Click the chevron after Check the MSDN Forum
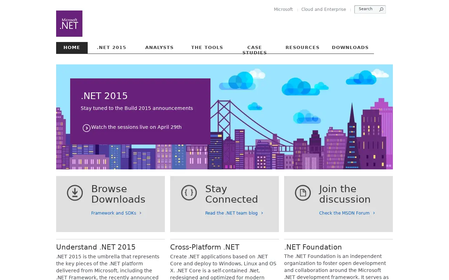Image resolution: width=449 pixels, height=280 pixels. coord(374,213)
